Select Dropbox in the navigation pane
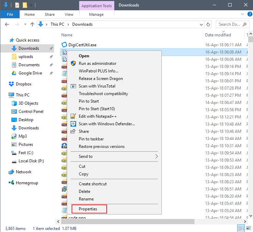 [23, 84]
